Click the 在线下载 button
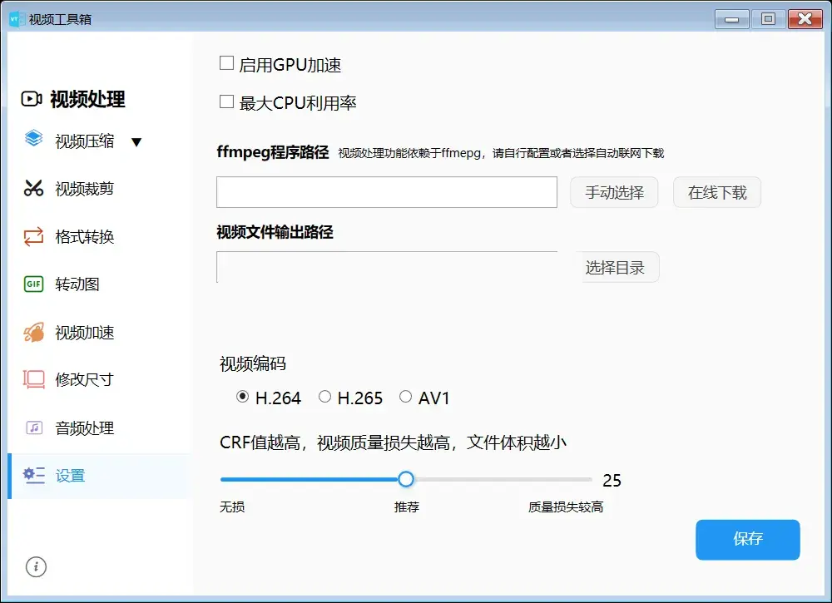 [x=717, y=192]
